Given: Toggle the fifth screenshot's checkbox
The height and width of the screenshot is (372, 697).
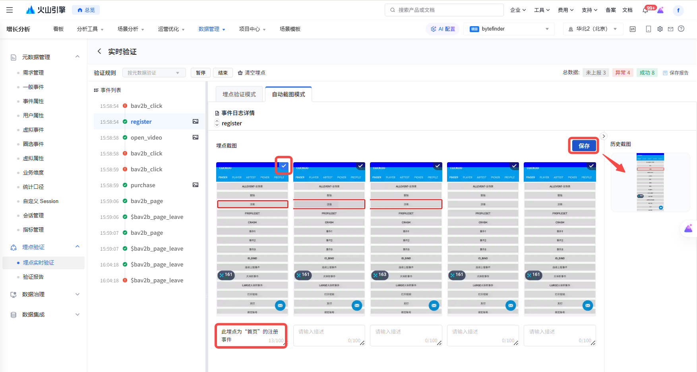Looking at the screenshot, I should (x=591, y=166).
